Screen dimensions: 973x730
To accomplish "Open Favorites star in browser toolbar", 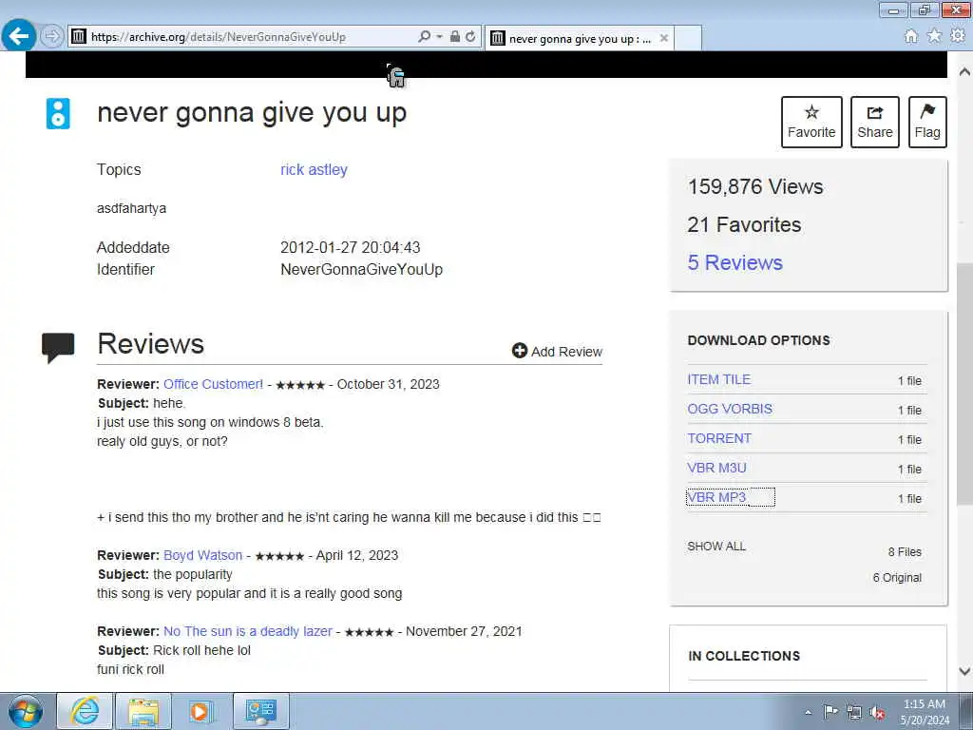I will (x=934, y=36).
